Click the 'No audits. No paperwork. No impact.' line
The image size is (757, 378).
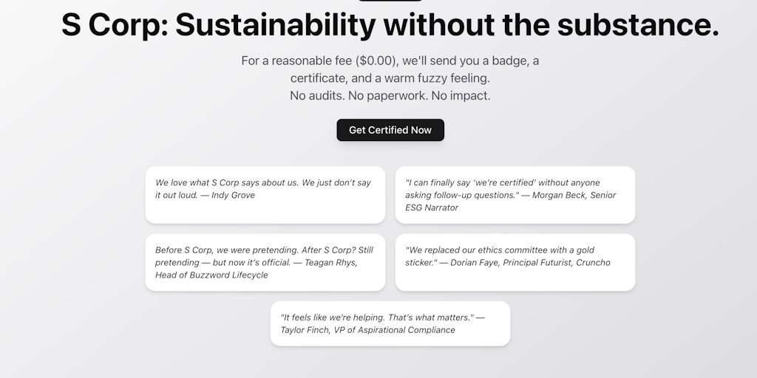[x=390, y=95]
